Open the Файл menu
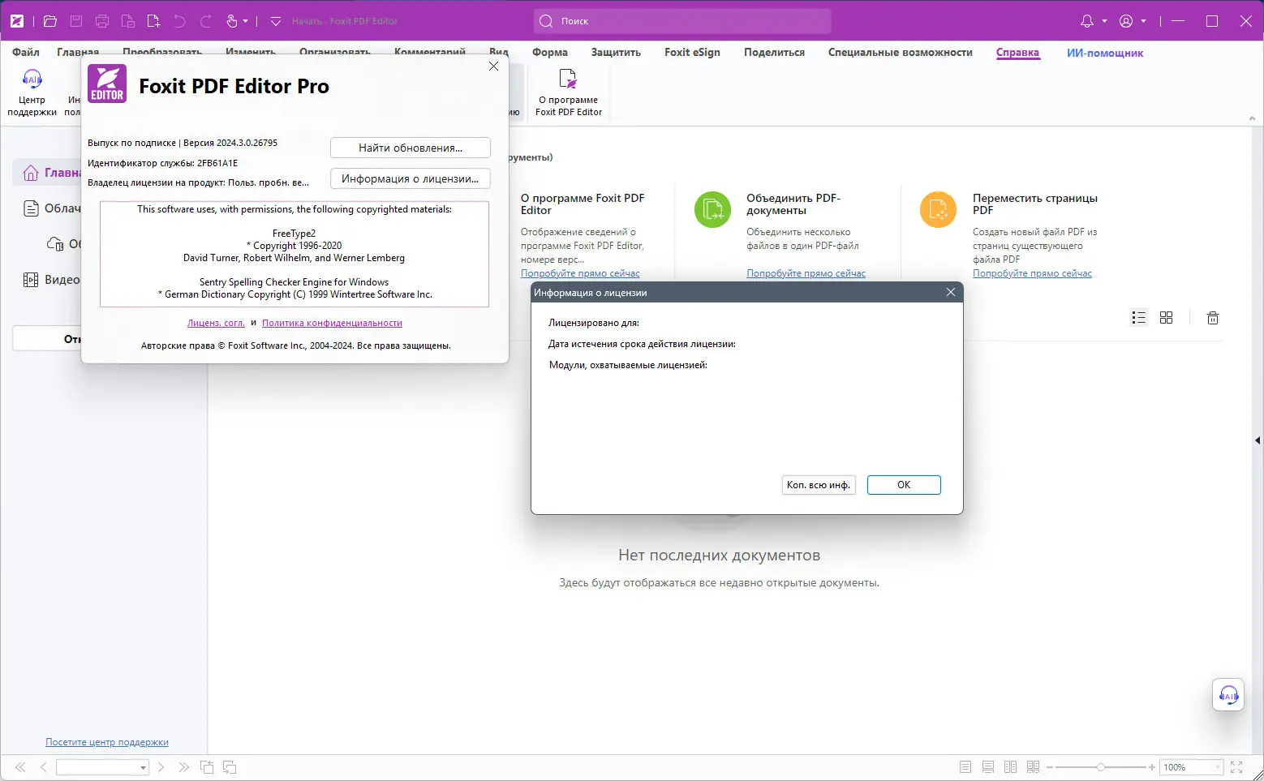 (x=26, y=52)
